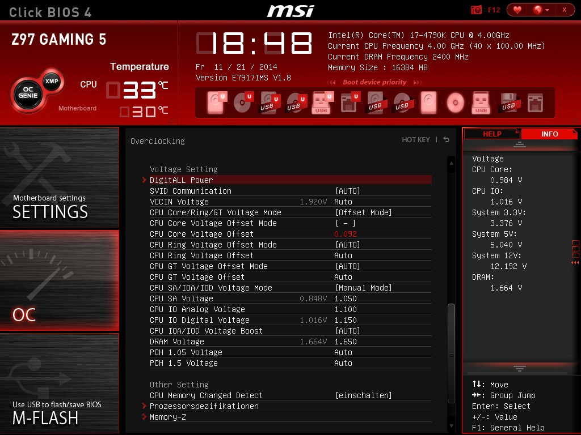Edit the VCCIN Voltage Auto value
This screenshot has height=435, width=581.
click(x=343, y=202)
